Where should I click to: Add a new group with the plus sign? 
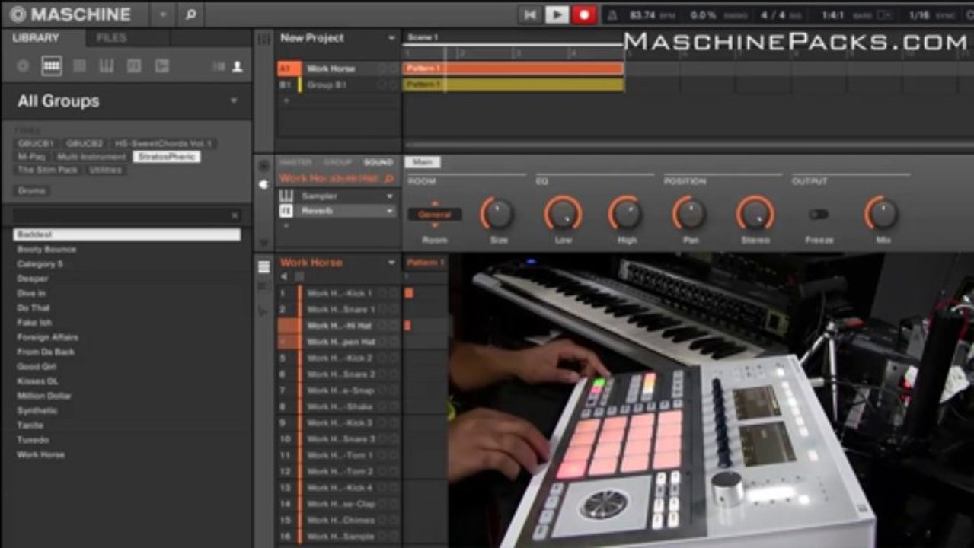[286, 100]
